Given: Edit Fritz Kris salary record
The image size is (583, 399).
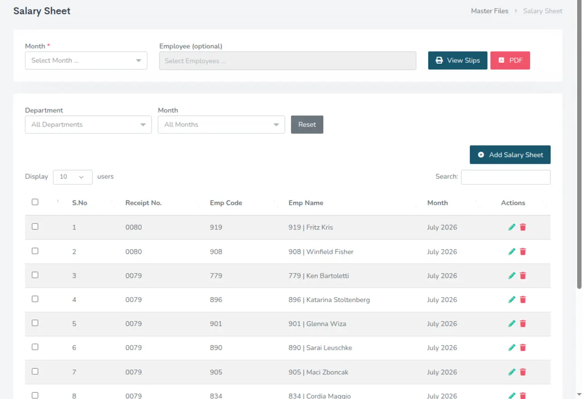Looking at the screenshot, I should (x=512, y=227).
